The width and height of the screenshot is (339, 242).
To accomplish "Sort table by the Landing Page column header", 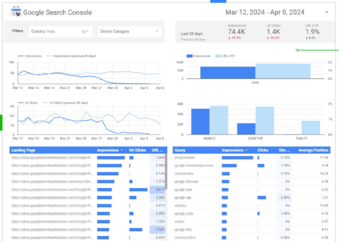I will pyautogui.click(x=24, y=150).
